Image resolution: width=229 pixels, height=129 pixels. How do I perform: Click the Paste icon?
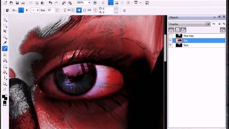pyautogui.click(x=43, y=3)
